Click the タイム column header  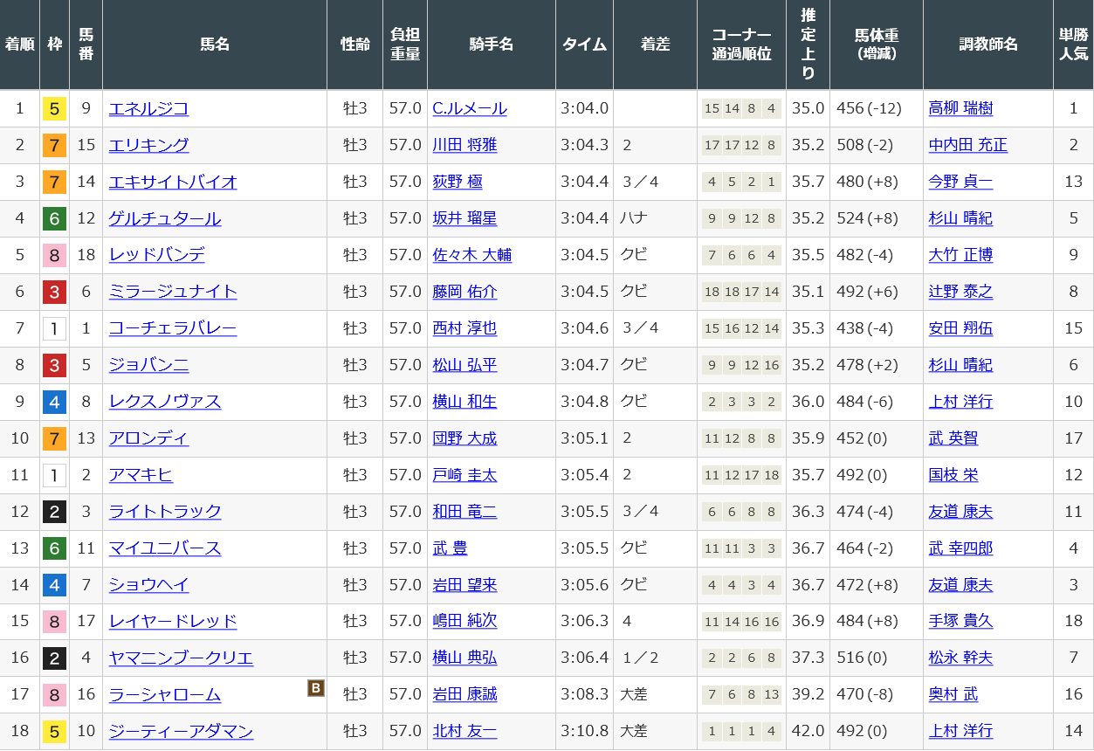pyautogui.click(x=584, y=45)
